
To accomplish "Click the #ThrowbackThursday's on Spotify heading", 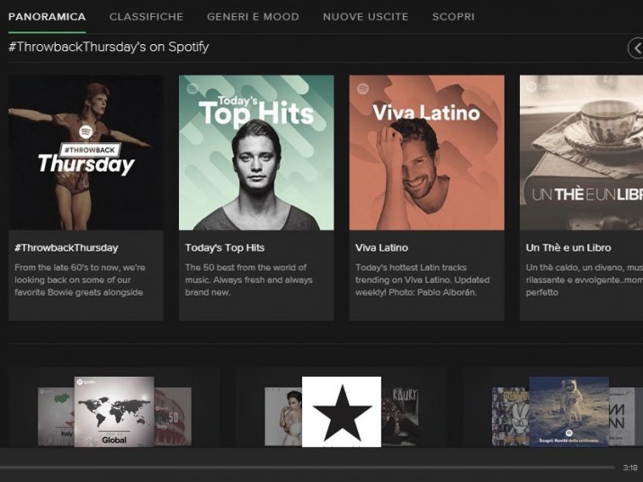I will (109, 47).
